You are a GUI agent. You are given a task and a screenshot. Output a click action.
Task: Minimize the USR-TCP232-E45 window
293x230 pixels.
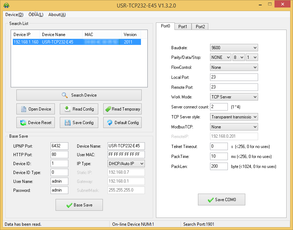click(x=260, y=5)
